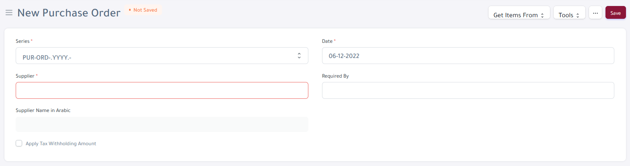Click the New Purchase Order title

(x=69, y=13)
